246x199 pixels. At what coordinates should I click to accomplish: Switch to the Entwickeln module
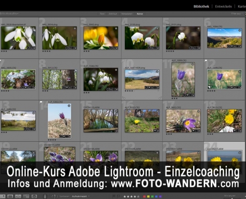(223, 6)
